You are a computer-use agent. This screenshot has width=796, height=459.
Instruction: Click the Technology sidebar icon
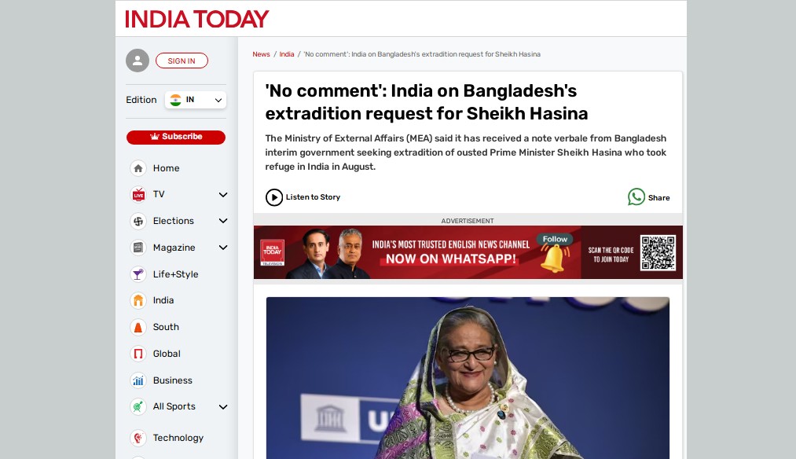point(138,438)
